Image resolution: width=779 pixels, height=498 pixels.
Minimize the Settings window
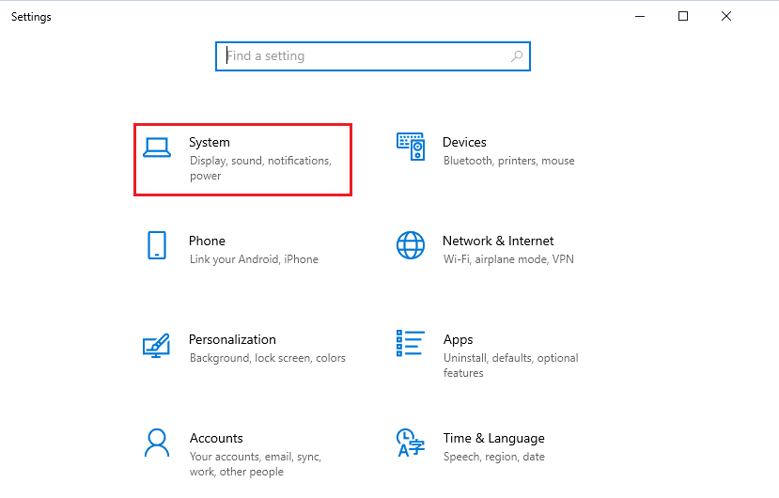640,16
